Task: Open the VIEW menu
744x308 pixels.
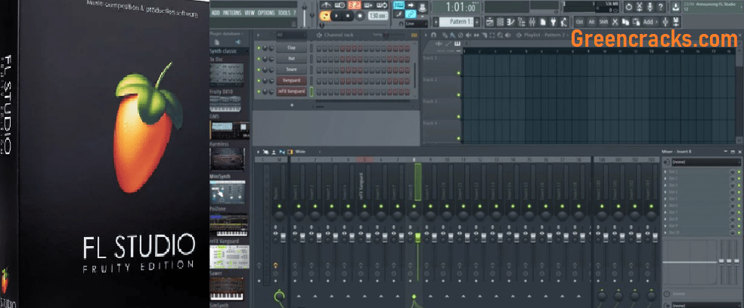Action: [250, 13]
